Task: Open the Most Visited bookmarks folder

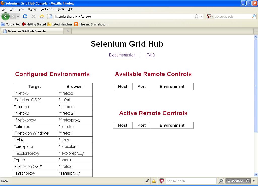Action: [11, 24]
